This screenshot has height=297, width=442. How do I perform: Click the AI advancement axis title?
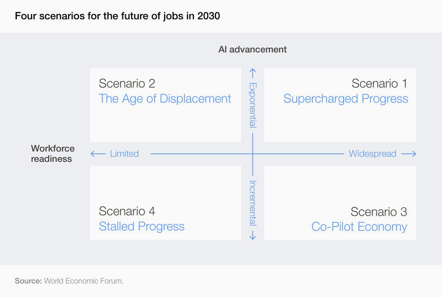click(x=252, y=49)
